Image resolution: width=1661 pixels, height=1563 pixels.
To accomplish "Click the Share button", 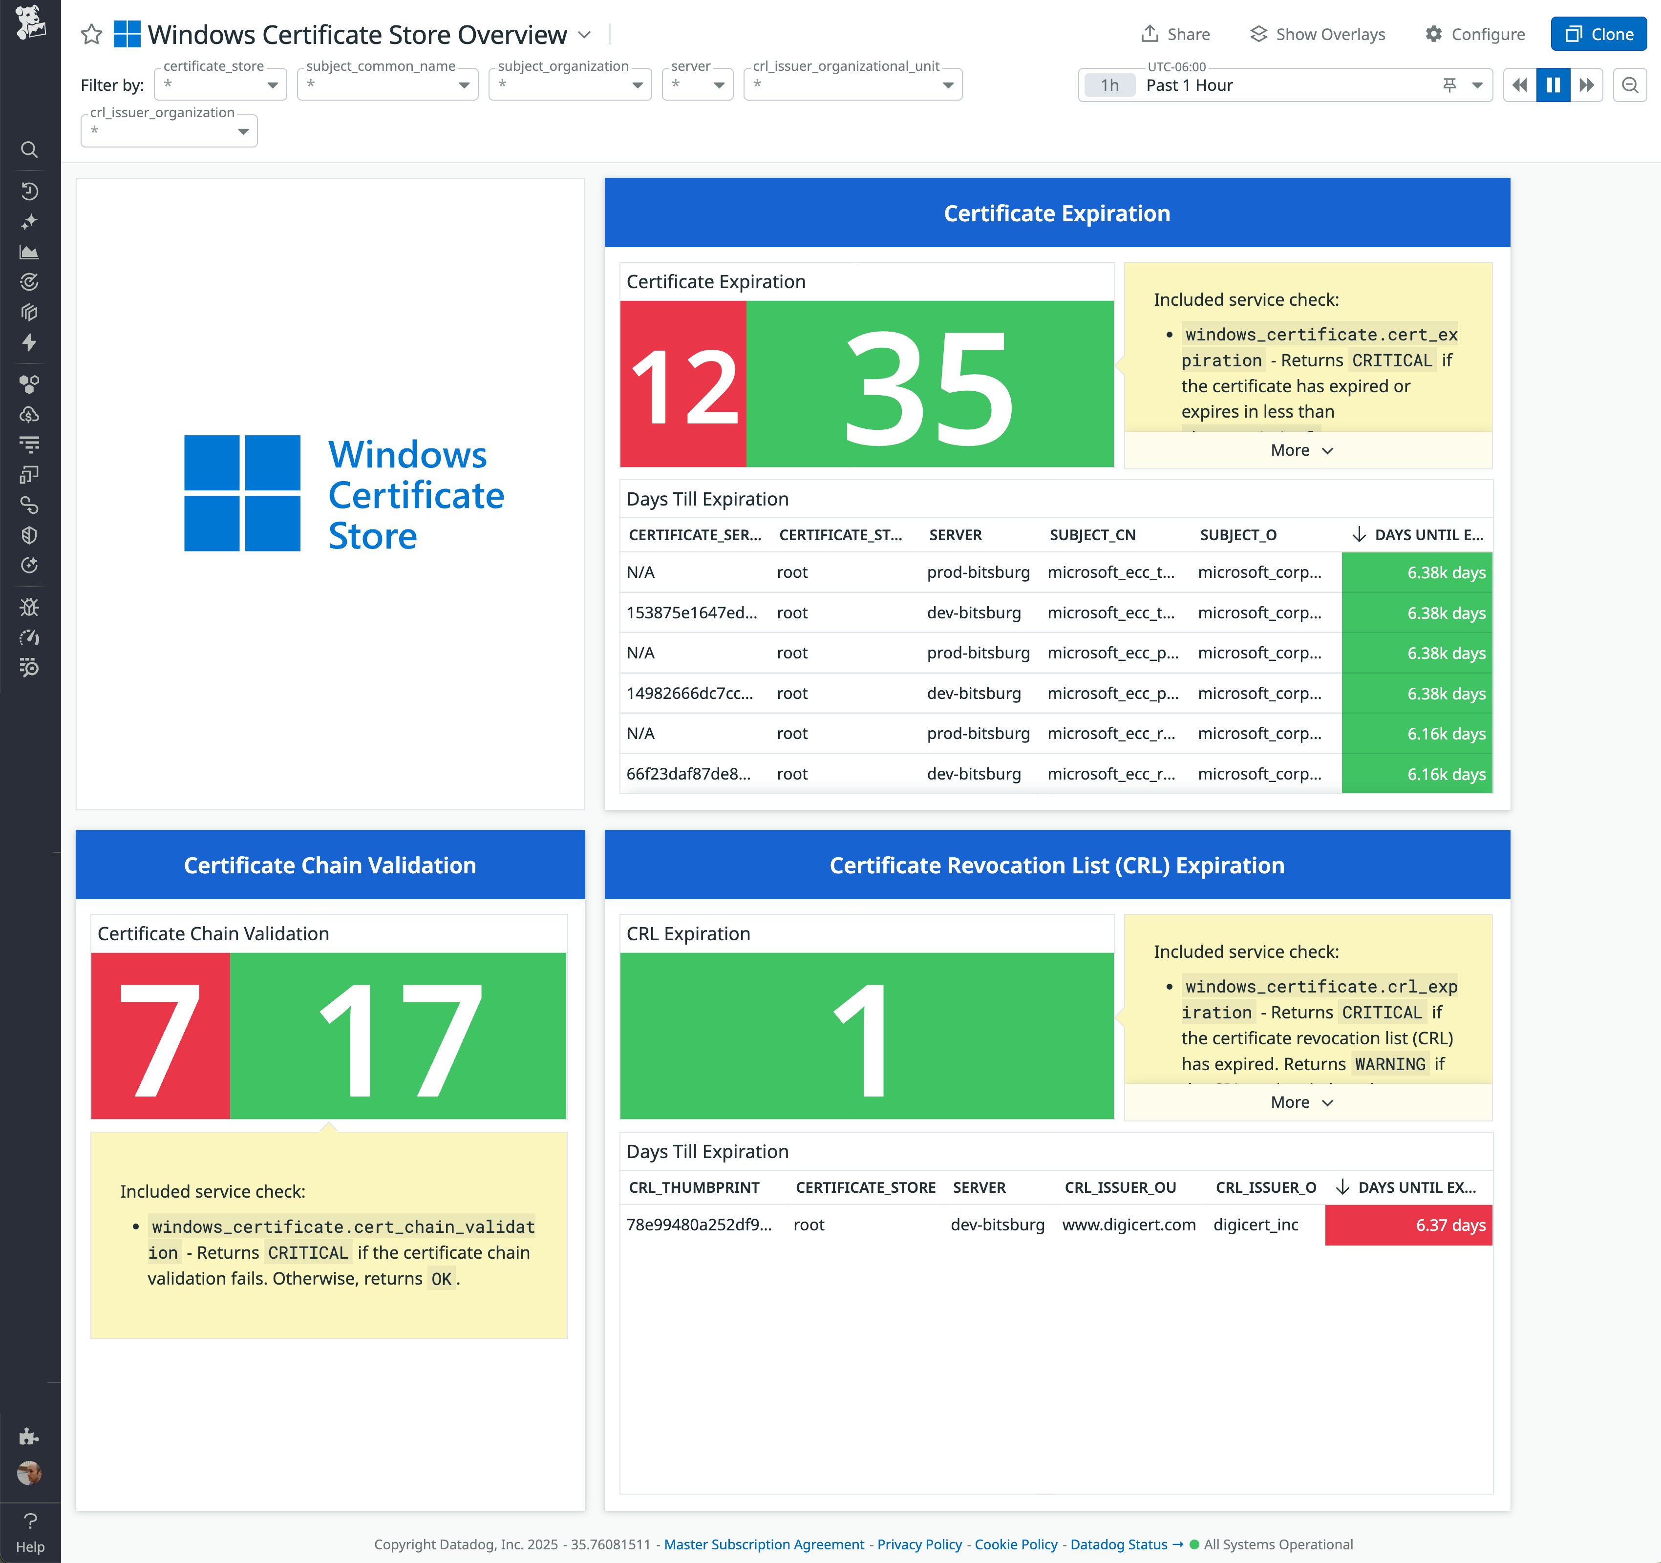I will [x=1175, y=34].
